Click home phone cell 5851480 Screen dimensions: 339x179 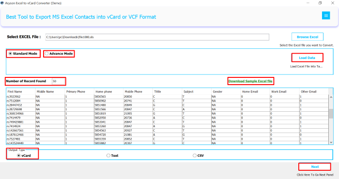pos(109,105)
